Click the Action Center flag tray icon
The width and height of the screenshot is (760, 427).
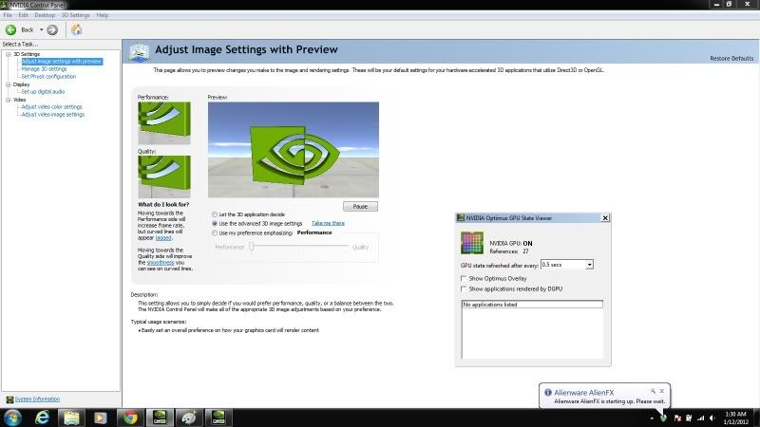[x=677, y=418]
